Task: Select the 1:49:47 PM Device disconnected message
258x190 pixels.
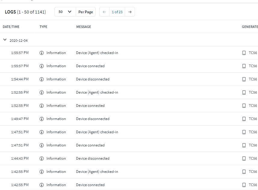Action: tap(93, 119)
